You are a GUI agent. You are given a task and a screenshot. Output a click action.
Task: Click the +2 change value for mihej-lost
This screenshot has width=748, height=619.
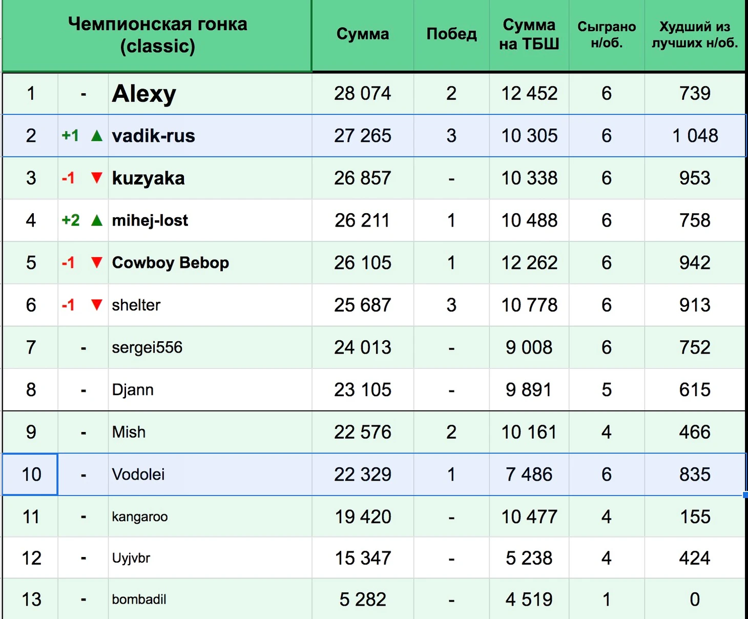[71, 221]
